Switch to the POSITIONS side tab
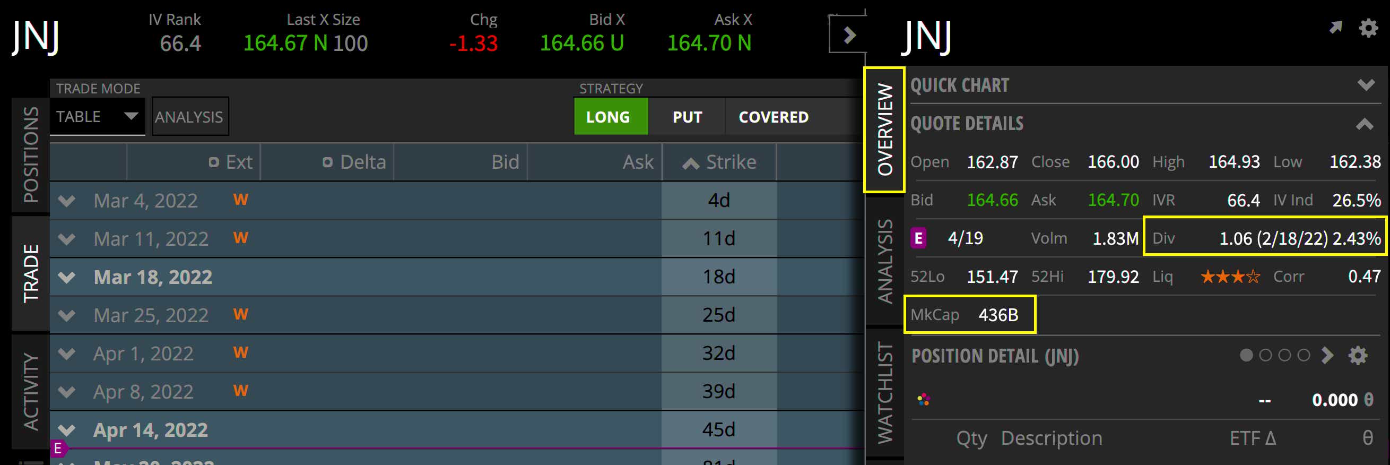 click(x=31, y=155)
